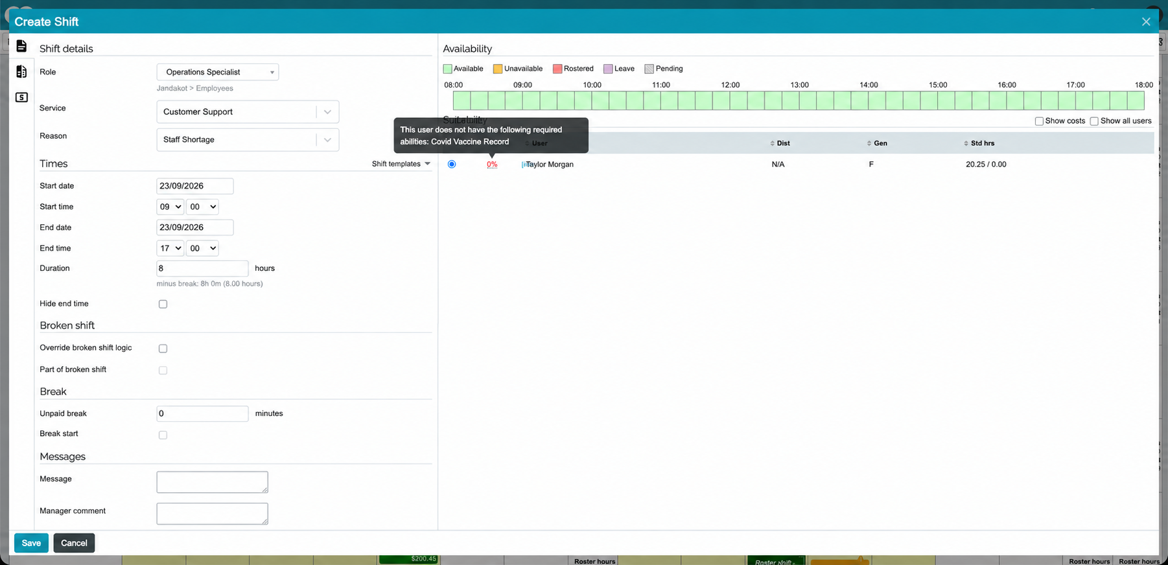Open the split-page document icon tab in sidebar
1168x565 pixels.
[x=21, y=71]
